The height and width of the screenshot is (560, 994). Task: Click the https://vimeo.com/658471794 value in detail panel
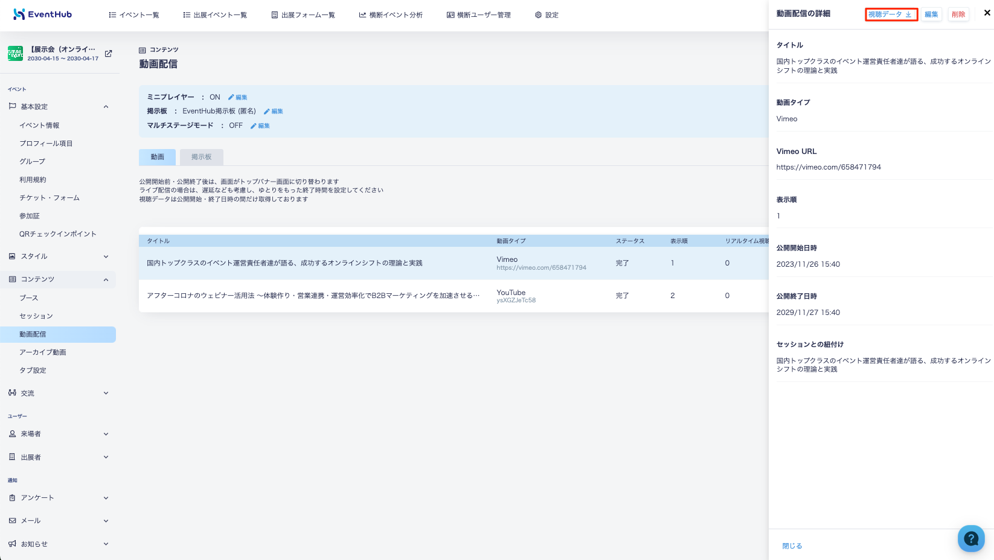[x=829, y=167]
